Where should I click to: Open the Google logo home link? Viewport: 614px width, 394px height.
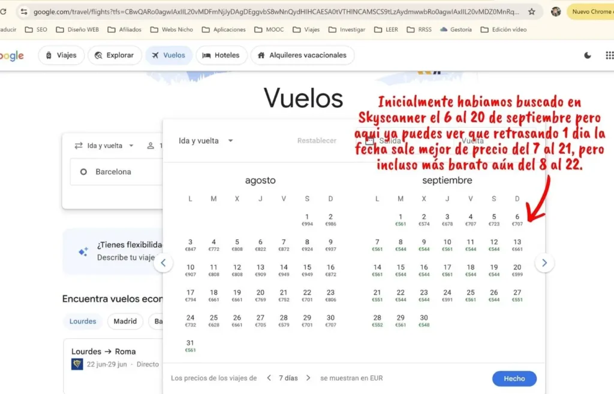coord(12,56)
